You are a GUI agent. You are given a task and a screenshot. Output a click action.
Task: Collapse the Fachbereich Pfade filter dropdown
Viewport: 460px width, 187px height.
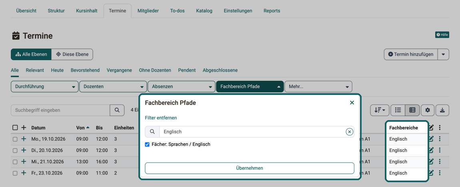250,86
